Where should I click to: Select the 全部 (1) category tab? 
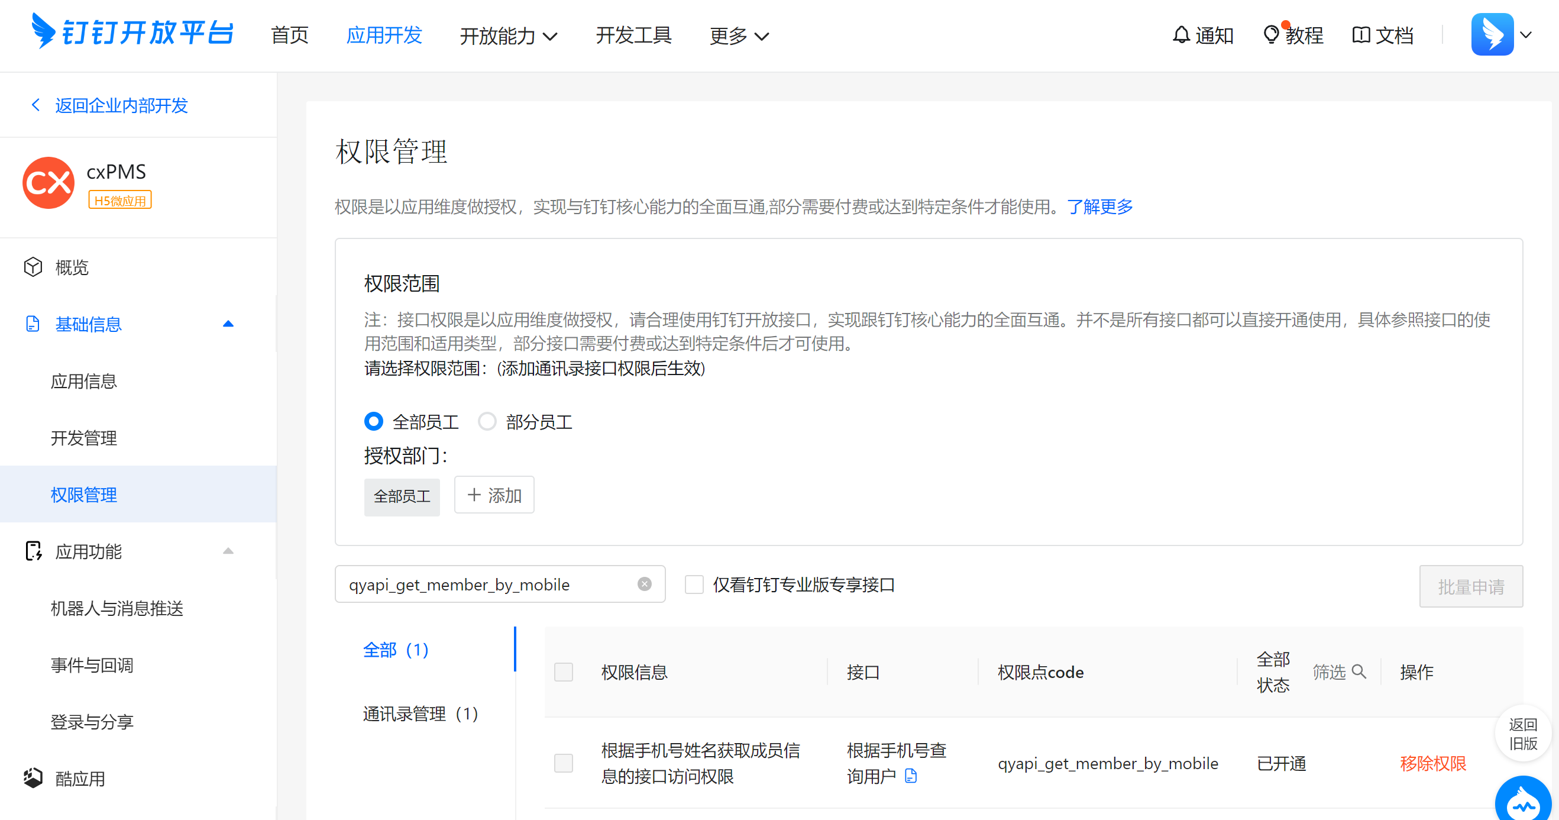(x=396, y=650)
